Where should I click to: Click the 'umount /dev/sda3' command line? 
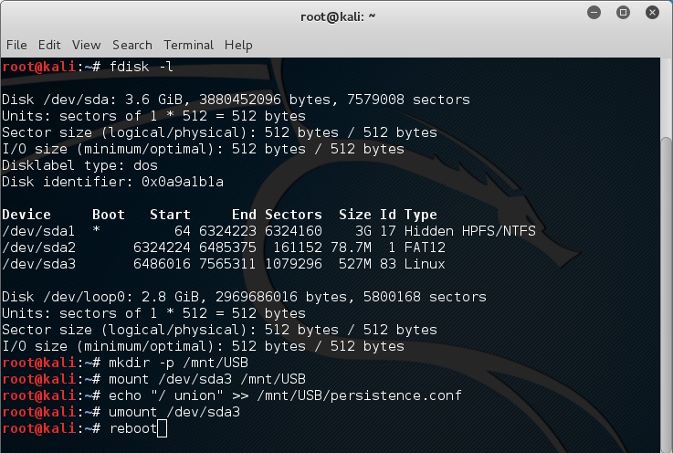[x=174, y=412]
